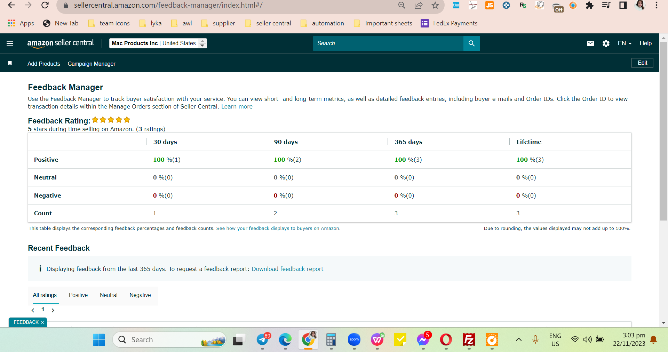Click the share page icon in address bar

click(x=419, y=5)
